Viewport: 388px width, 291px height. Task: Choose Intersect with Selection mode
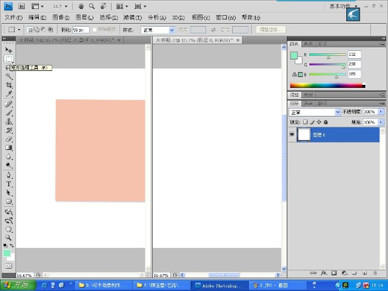pyautogui.click(x=50, y=30)
